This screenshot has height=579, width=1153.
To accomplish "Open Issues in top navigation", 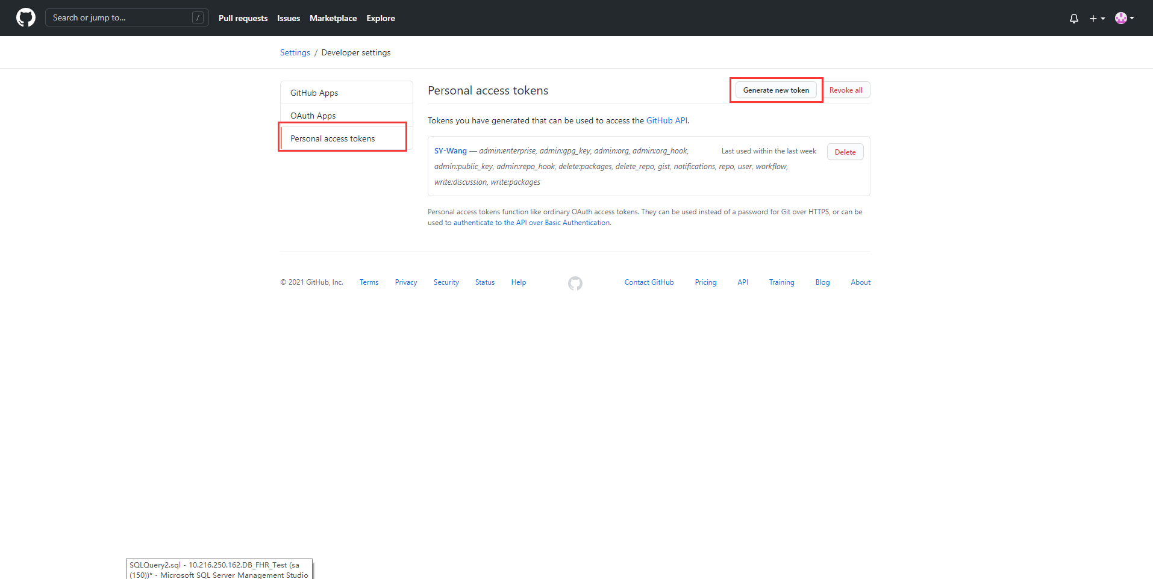I will (x=289, y=19).
